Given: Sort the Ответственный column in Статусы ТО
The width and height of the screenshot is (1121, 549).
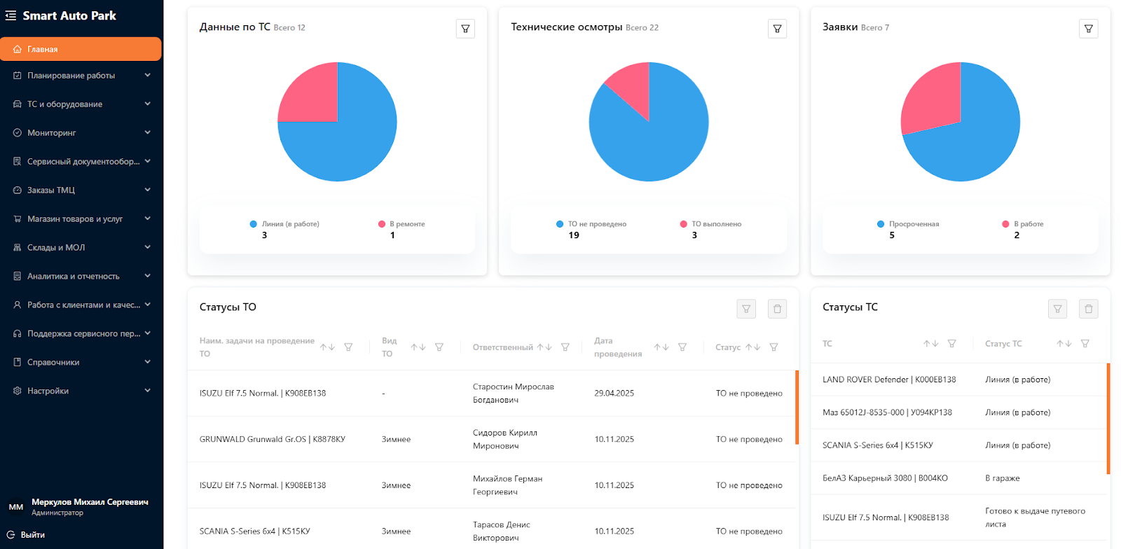Looking at the screenshot, I should coord(544,347).
